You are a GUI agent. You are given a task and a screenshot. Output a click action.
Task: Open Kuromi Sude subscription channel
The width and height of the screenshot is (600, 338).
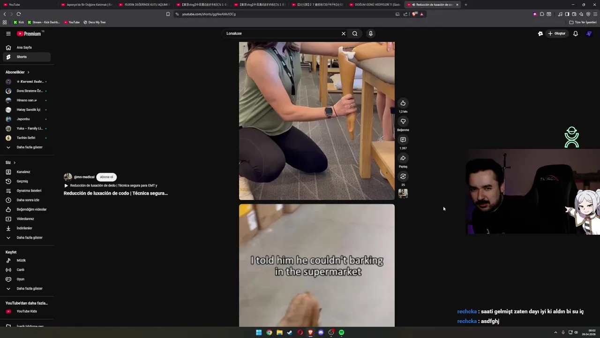[x=26, y=82]
